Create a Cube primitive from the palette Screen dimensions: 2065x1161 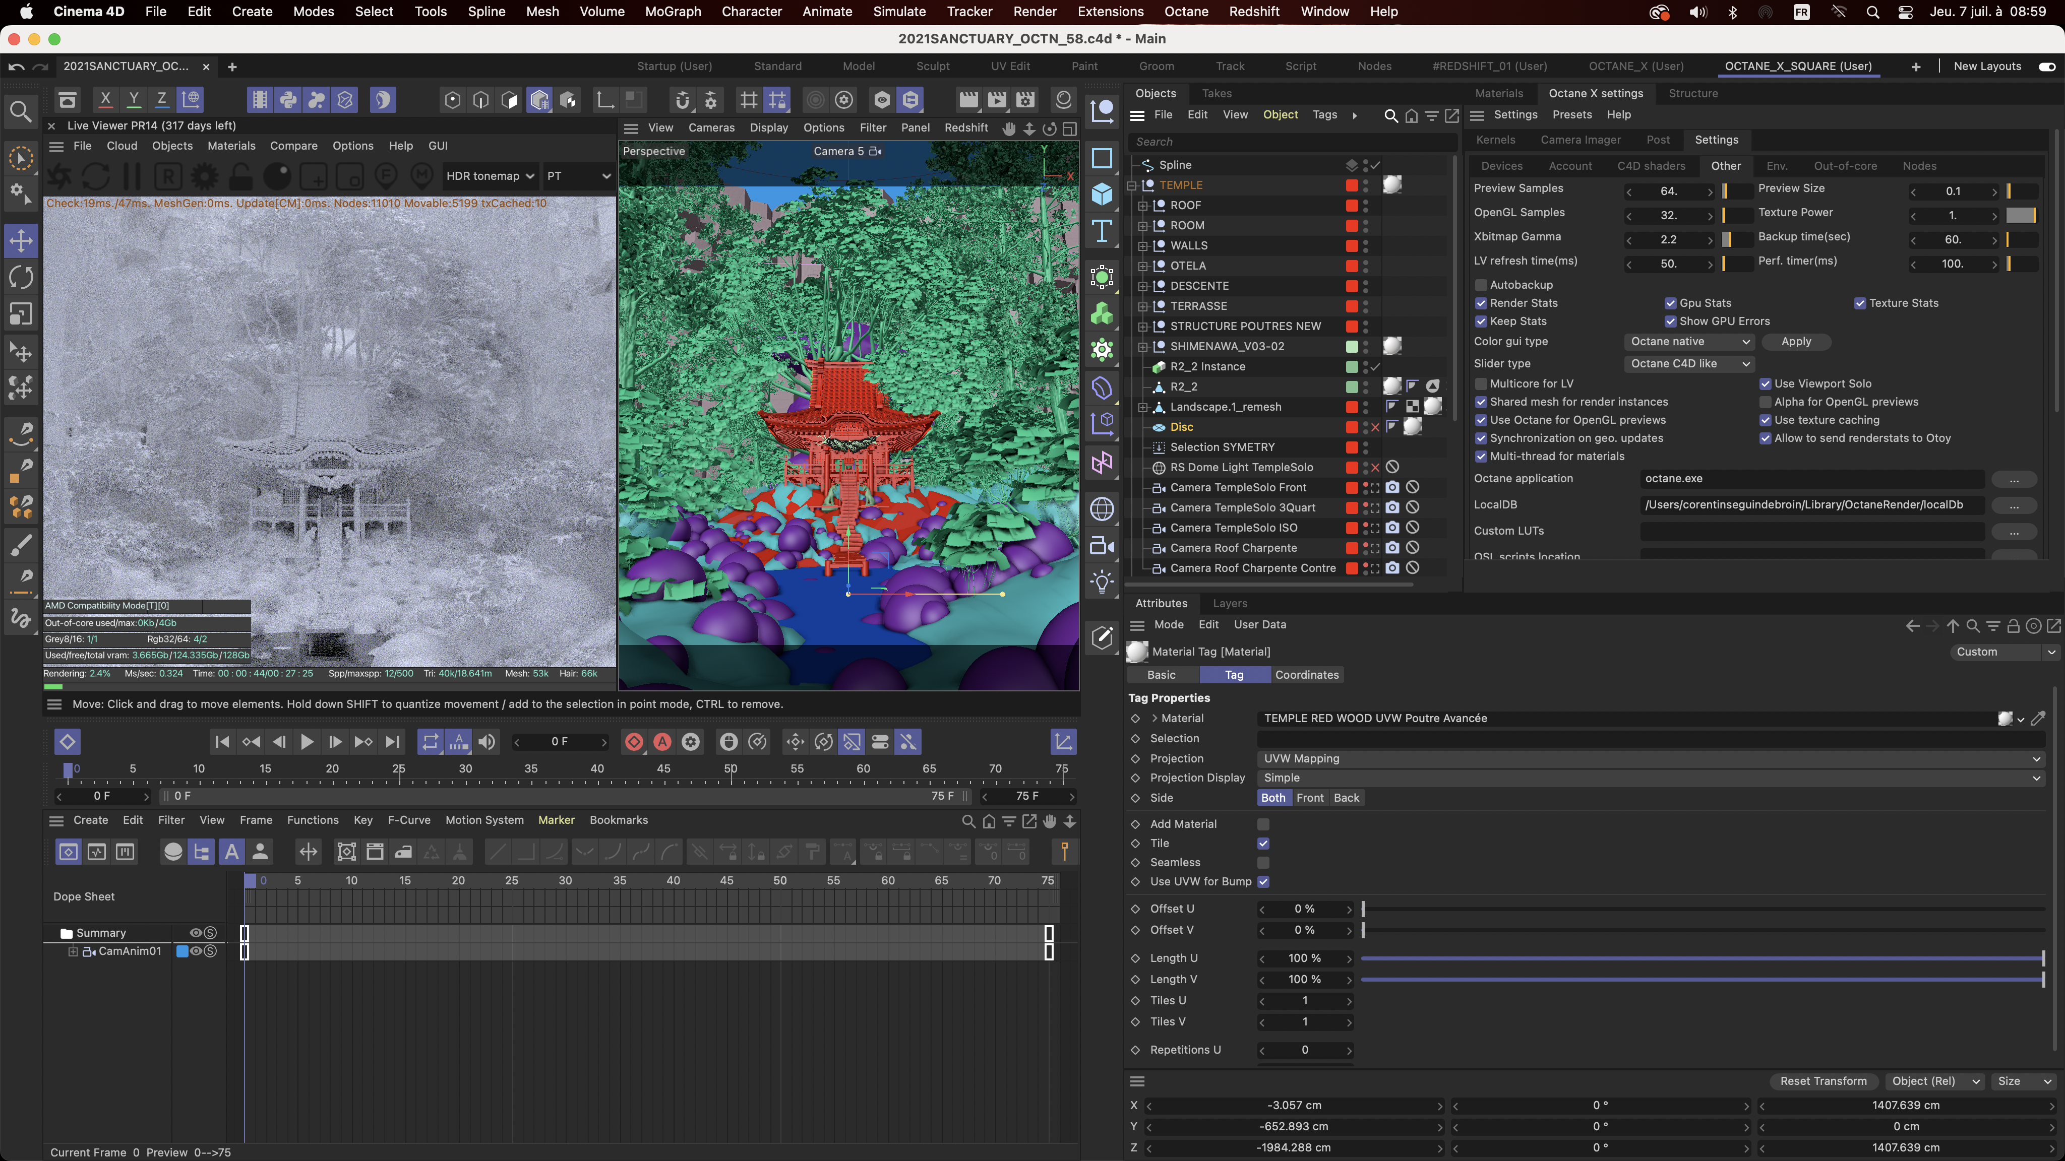point(1102,194)
